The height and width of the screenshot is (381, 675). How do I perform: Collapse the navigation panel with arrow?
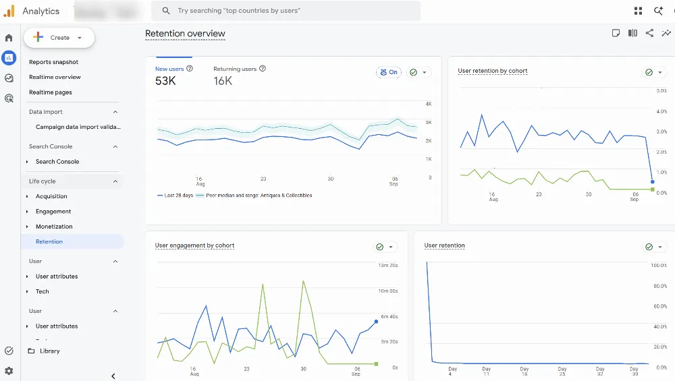pyautogui.click(x=113, y=376)
